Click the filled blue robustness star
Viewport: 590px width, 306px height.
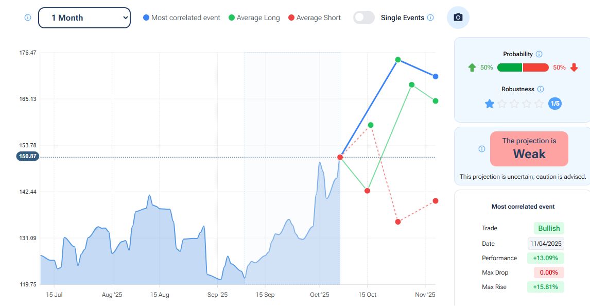tap(490, 104)
